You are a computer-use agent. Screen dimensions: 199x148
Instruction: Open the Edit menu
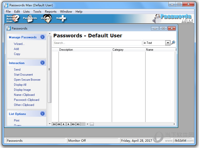pos(17,12)
